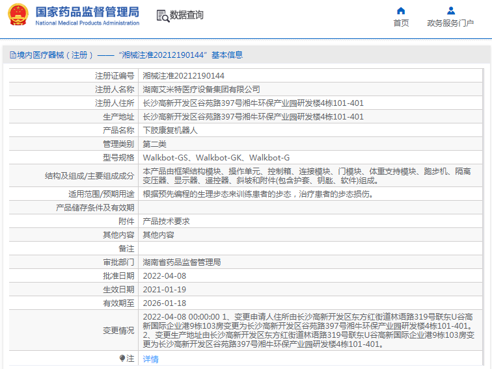Click the 产品名称 row label
Viewport: 492px width, 369px height.
(x=118, y=131)
